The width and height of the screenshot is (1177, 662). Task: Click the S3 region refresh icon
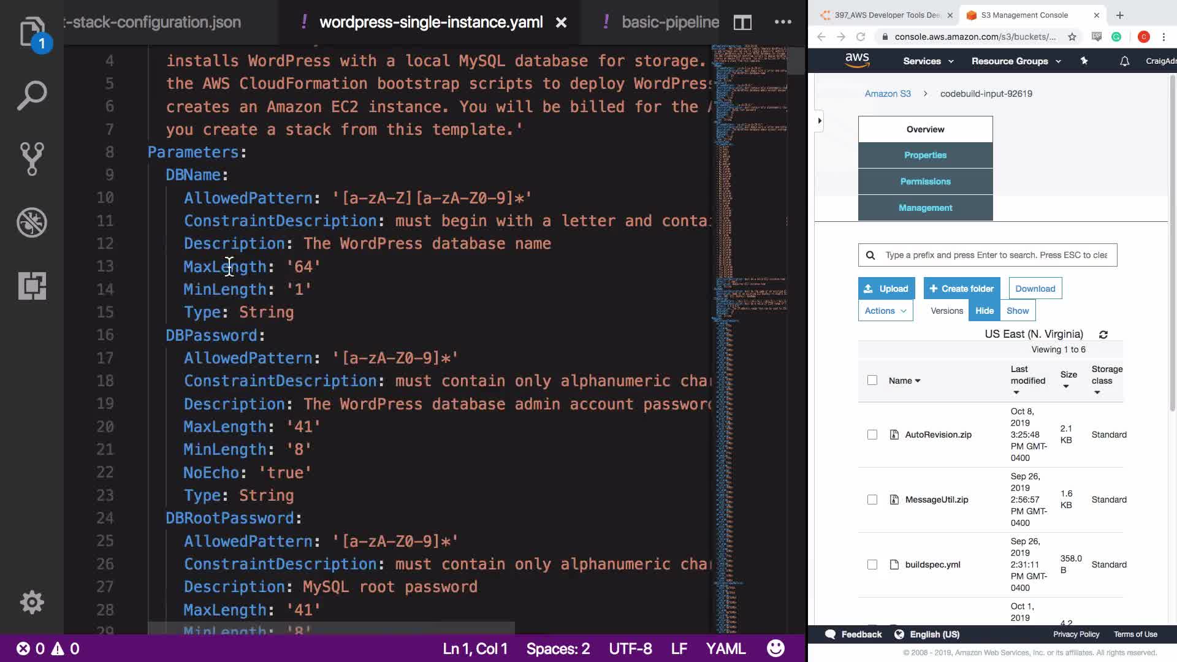tap(1103, 335)
